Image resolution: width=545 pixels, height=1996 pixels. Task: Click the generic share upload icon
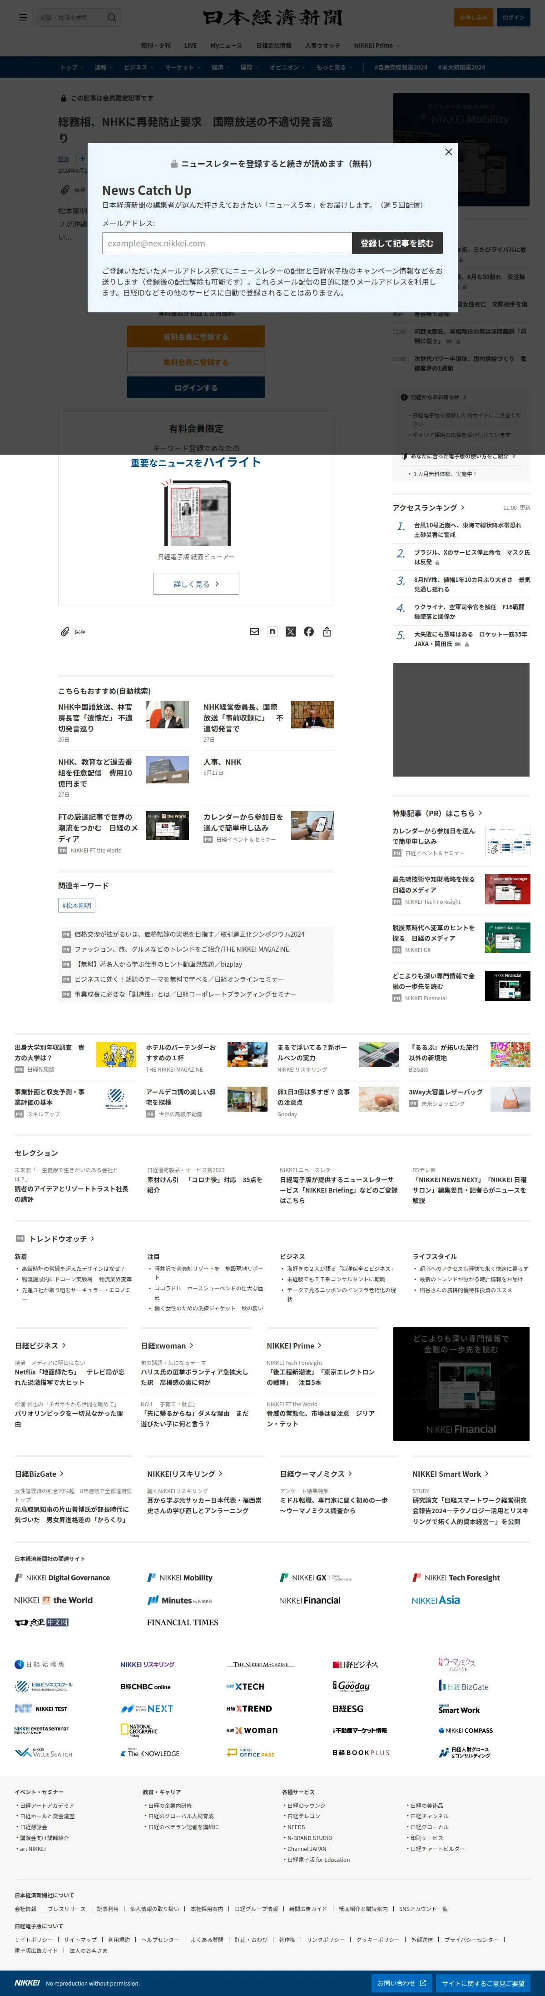point(327,632)
